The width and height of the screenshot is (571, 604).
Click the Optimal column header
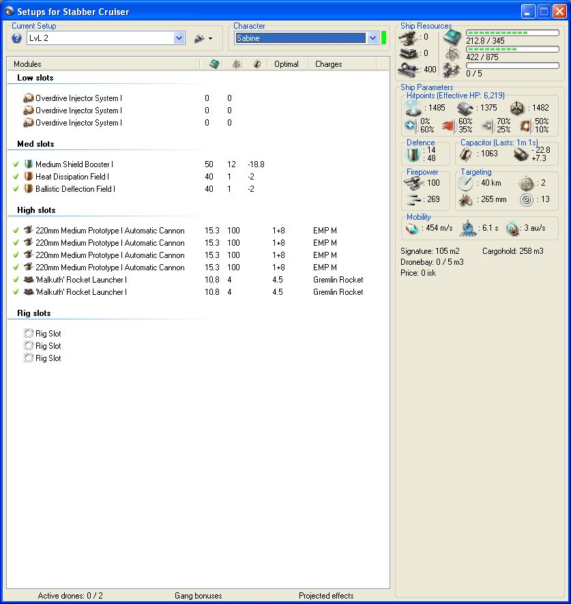[287, 64]
